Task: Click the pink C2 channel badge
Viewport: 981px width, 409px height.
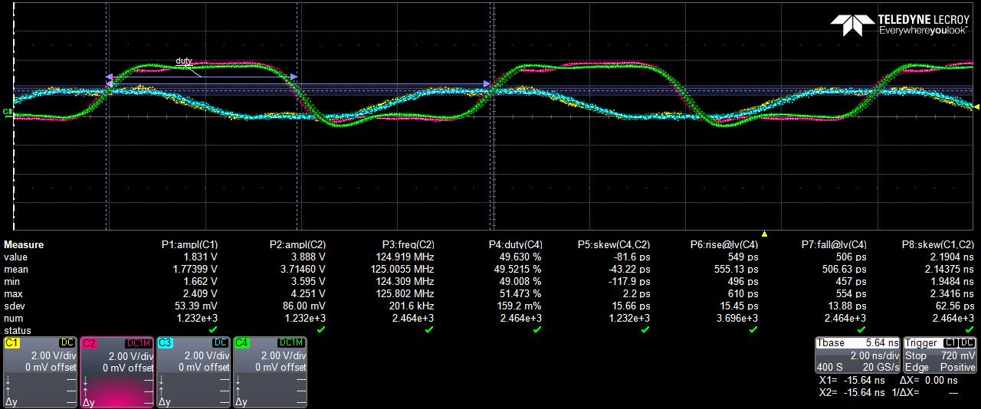Action: (x=89, y=343)
